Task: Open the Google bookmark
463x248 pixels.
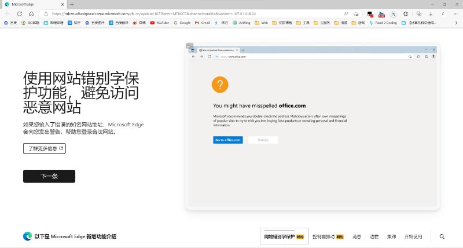Action: [182, 23]
